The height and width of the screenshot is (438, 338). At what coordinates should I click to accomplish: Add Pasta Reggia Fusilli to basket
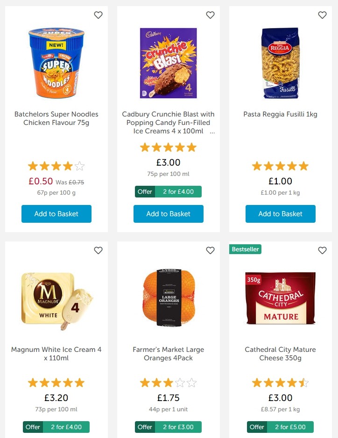coord(280,214)
